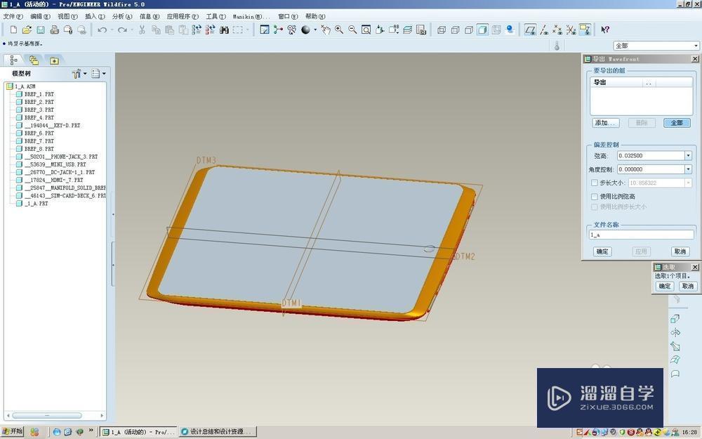Open the 文件 menu
Image resolution: width=702 pixels, height=439 pixels.
click(x=13, y=15)
